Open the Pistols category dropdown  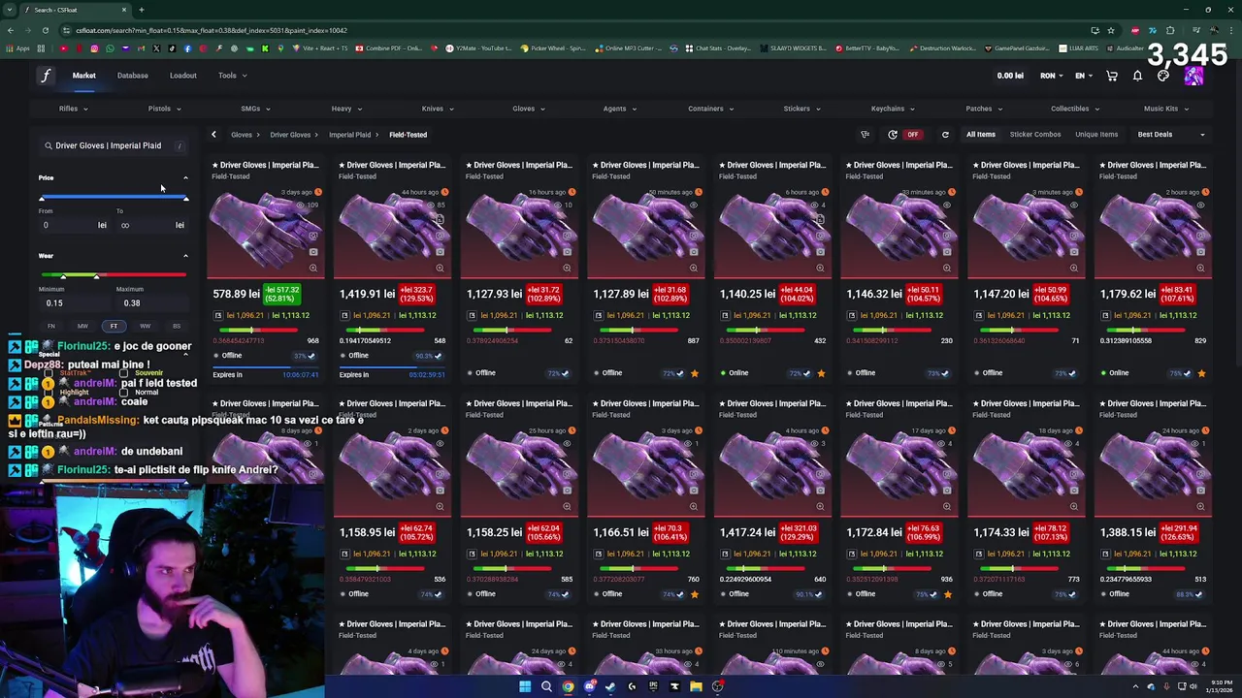pos(164,109)
